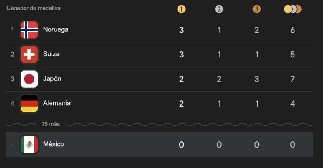Open the Noruega country link

pos(56,29)
